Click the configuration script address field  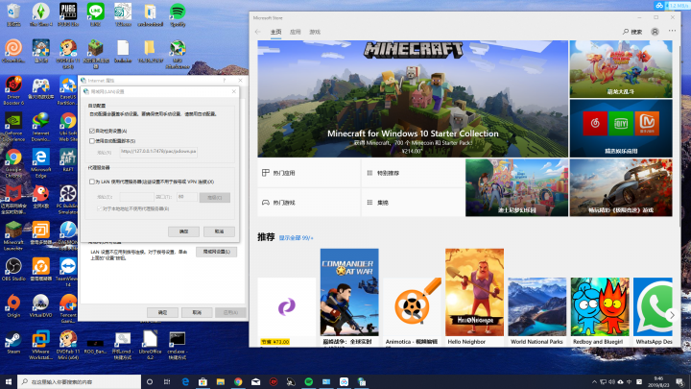(158, 152)
